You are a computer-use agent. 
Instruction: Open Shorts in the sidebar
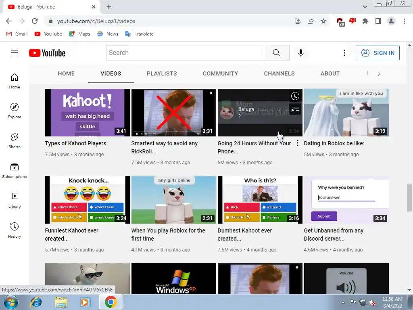click(x=15, y=141)
